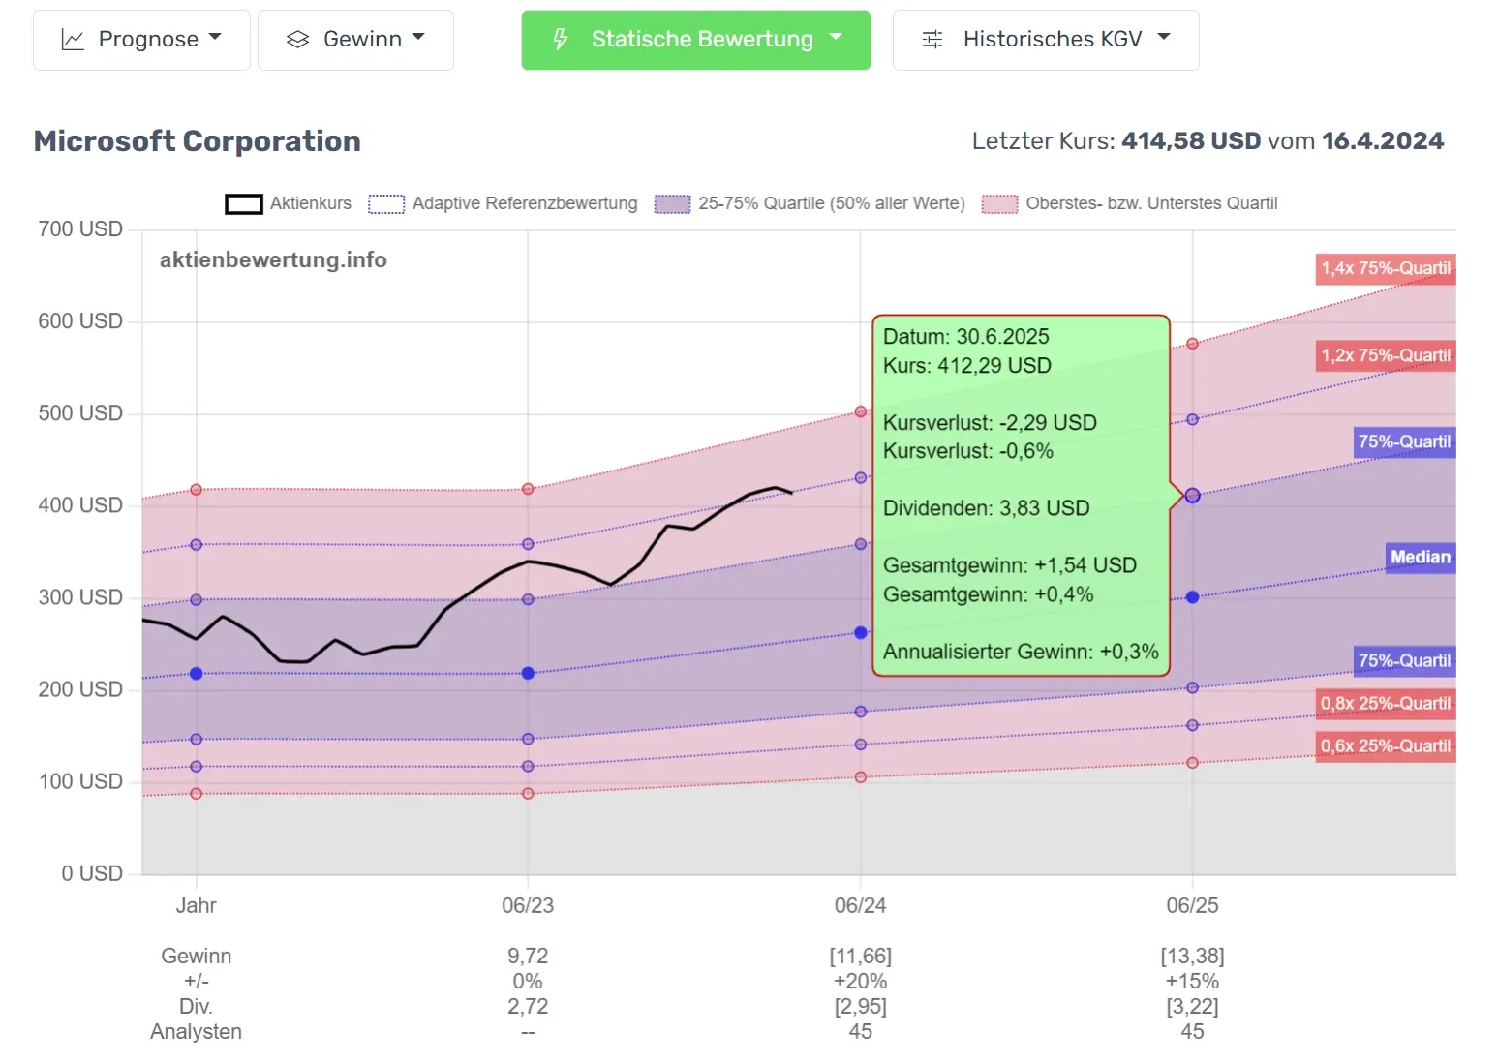Click the purple 25-75% Quartile swatch
The width and height of the screenshot is (1498, 1064).
pyautogui.click(x=672, y=204)
